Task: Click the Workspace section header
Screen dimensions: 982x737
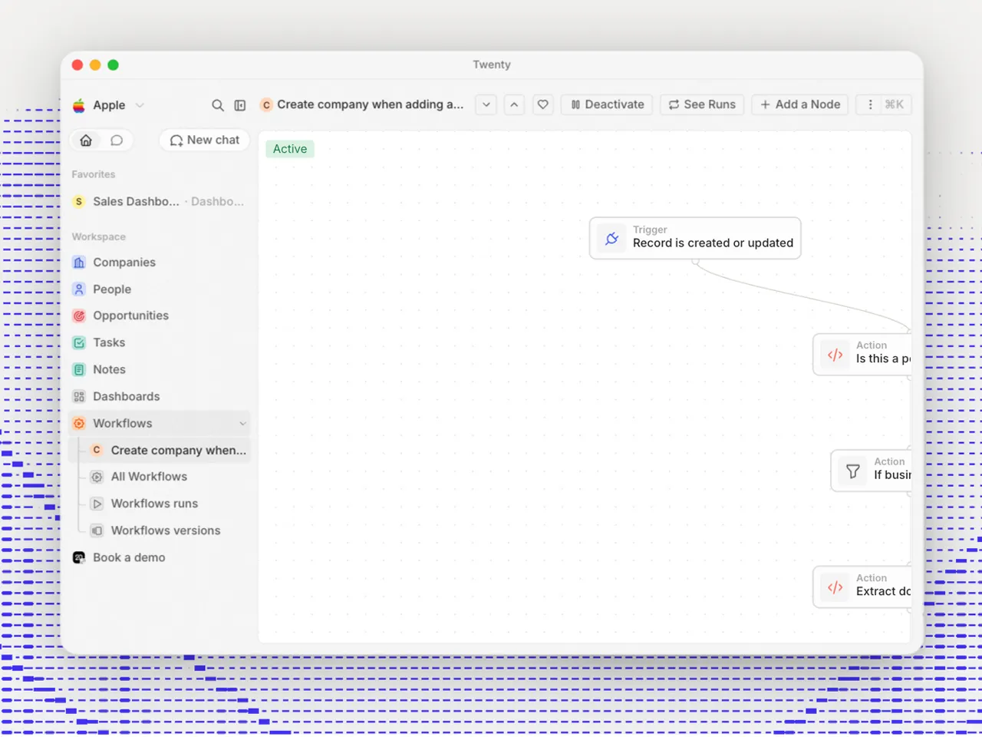Action: point(99,236)
